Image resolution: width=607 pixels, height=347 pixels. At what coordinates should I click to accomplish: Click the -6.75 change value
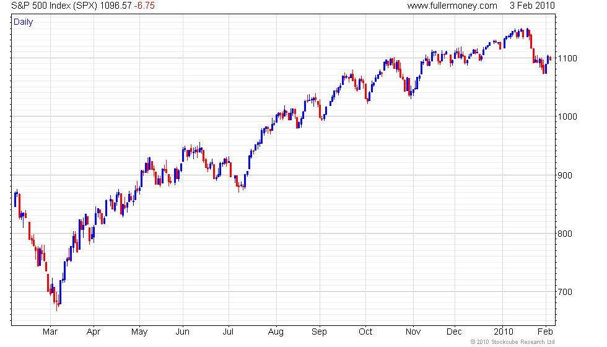point(144,6)
